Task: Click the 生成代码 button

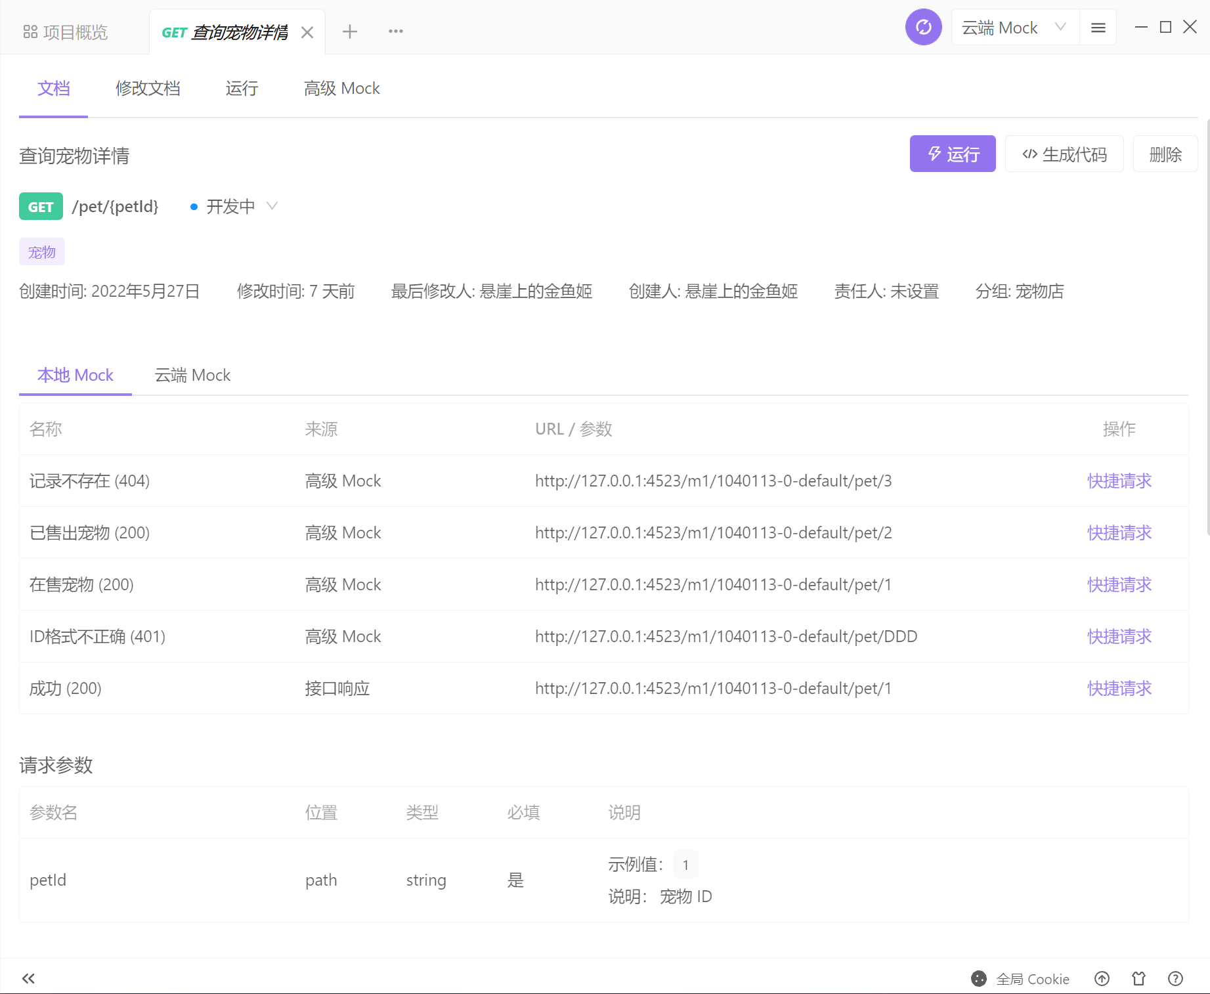Action: [1064, 154]
